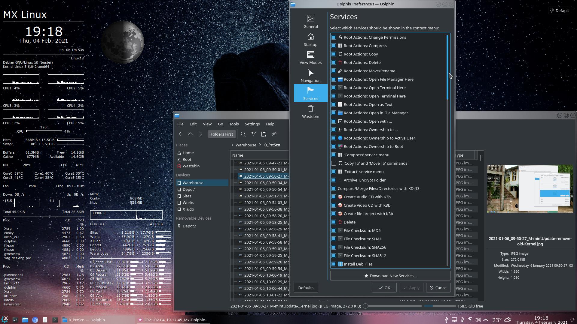The height and width of the screenshot is (324, 577).
Task: Open the Wastebin preferences page
Action: [310, 112]
